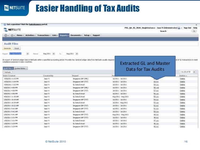Image resolution: width=200 pixels, height=150 pixels.
Task: Click Delete on the 53.csv row
Action: pyautogui.click(x=182, y=103)
